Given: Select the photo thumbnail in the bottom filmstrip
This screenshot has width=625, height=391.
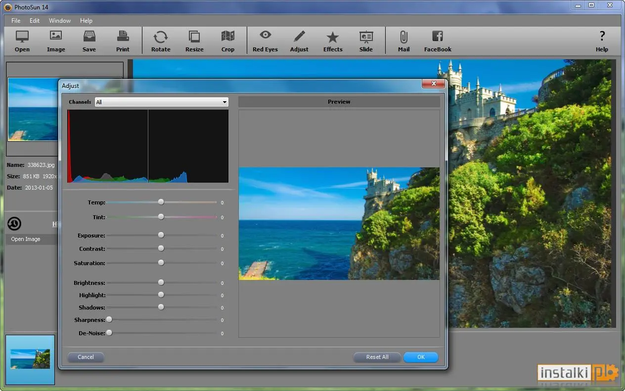Looking at the screenshot, I should tap(30, 359).
